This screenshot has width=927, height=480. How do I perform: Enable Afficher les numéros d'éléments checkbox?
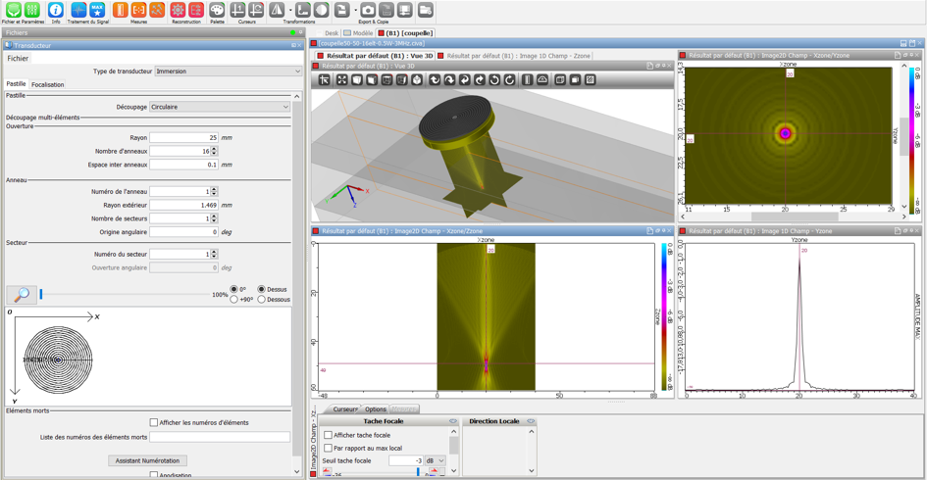pyautogui.click(x=154, y=423)
